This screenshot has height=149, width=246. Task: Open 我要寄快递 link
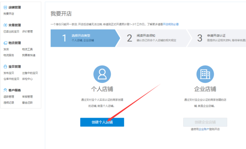point(29,55)
